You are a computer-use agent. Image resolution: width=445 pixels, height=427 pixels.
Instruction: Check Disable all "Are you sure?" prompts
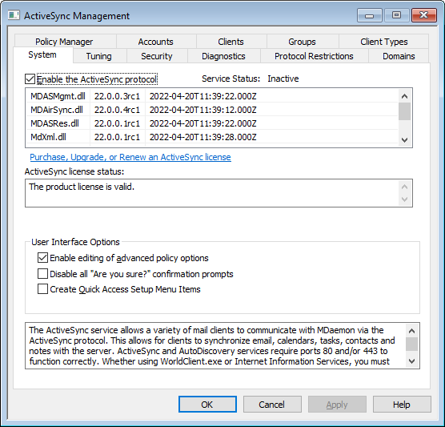(x=42, y=274)
